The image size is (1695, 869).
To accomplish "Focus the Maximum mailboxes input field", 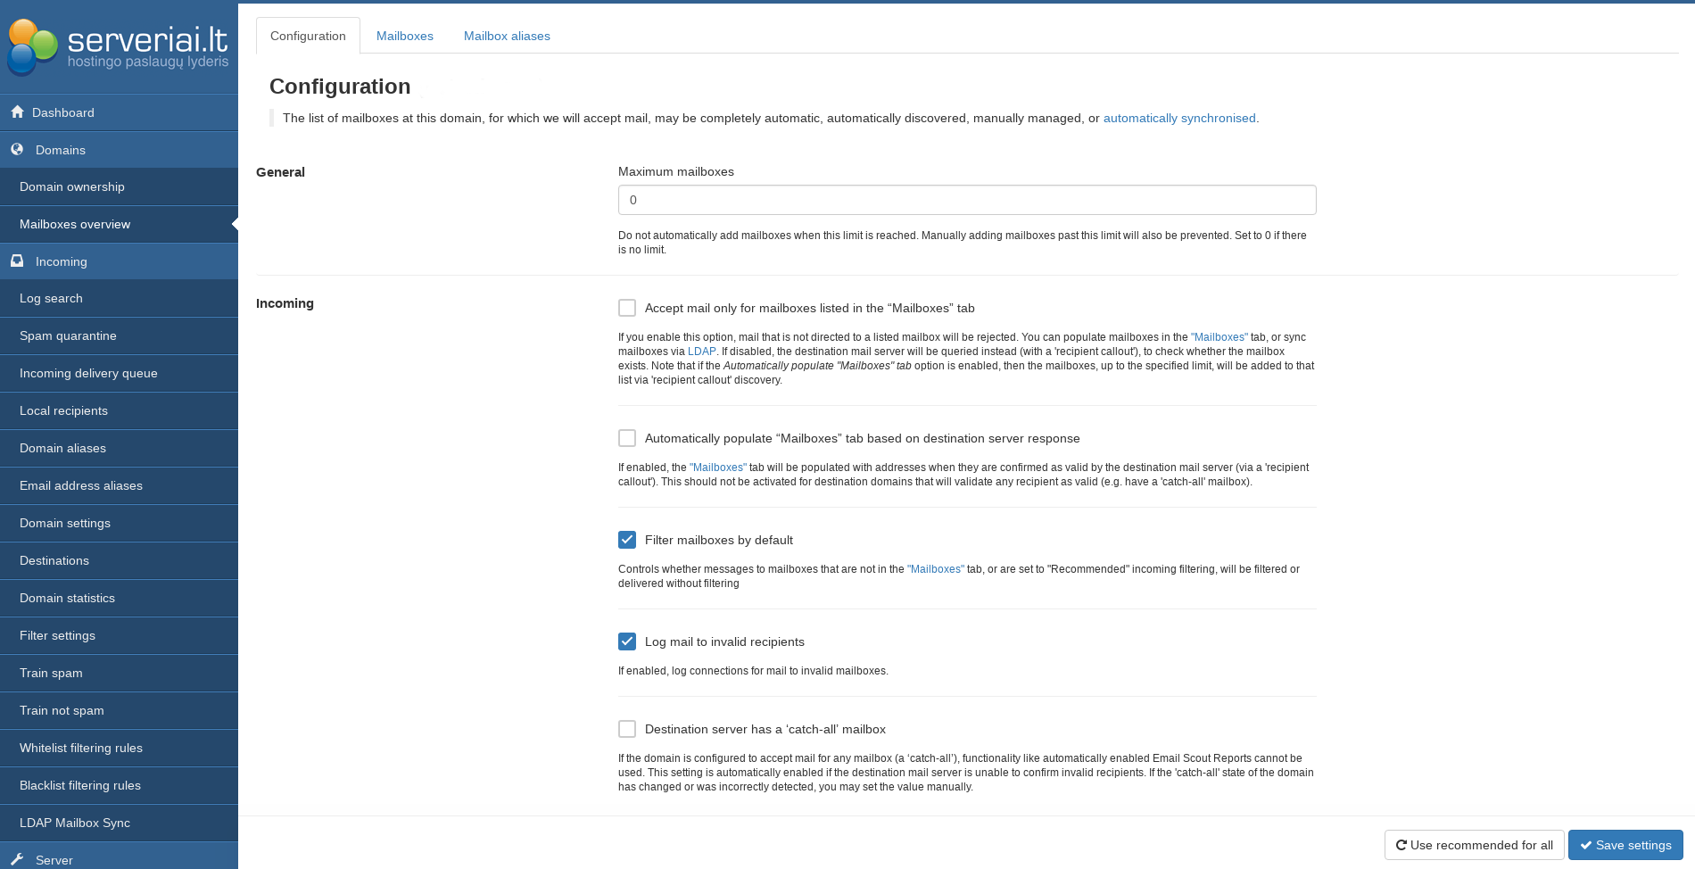I will [966, 200].
